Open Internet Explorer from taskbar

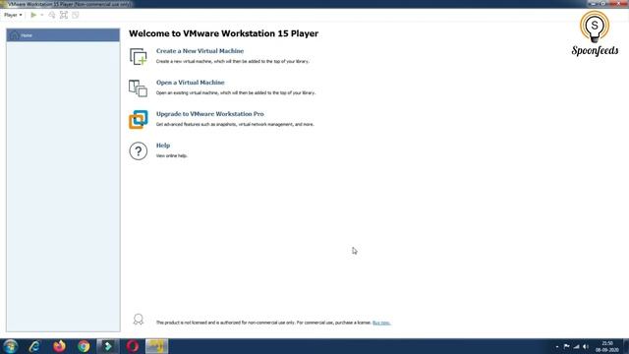(x=34, y=346)
